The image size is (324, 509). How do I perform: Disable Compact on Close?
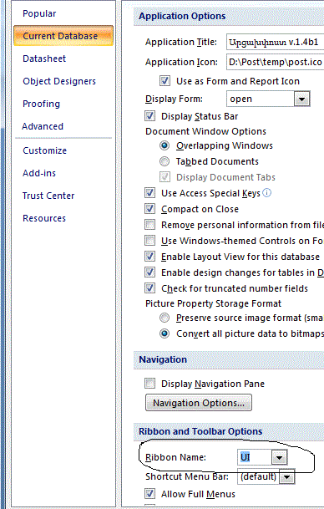point(149,209)
